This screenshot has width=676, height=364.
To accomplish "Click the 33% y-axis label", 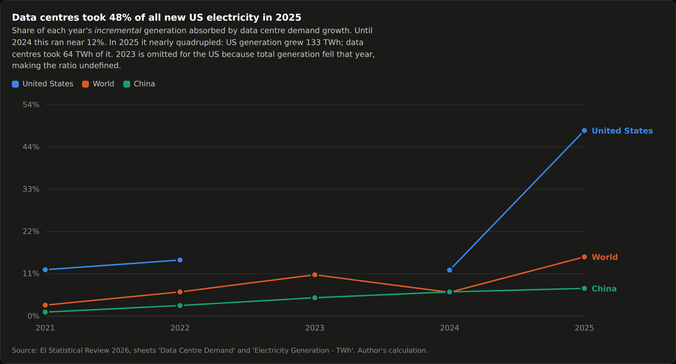I will tap(31, 189).
